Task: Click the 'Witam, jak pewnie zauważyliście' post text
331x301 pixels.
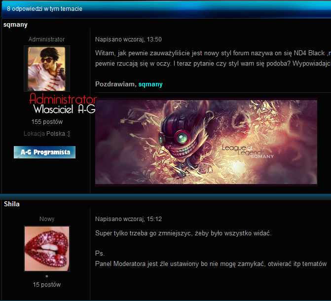Action: click(213, 58)
